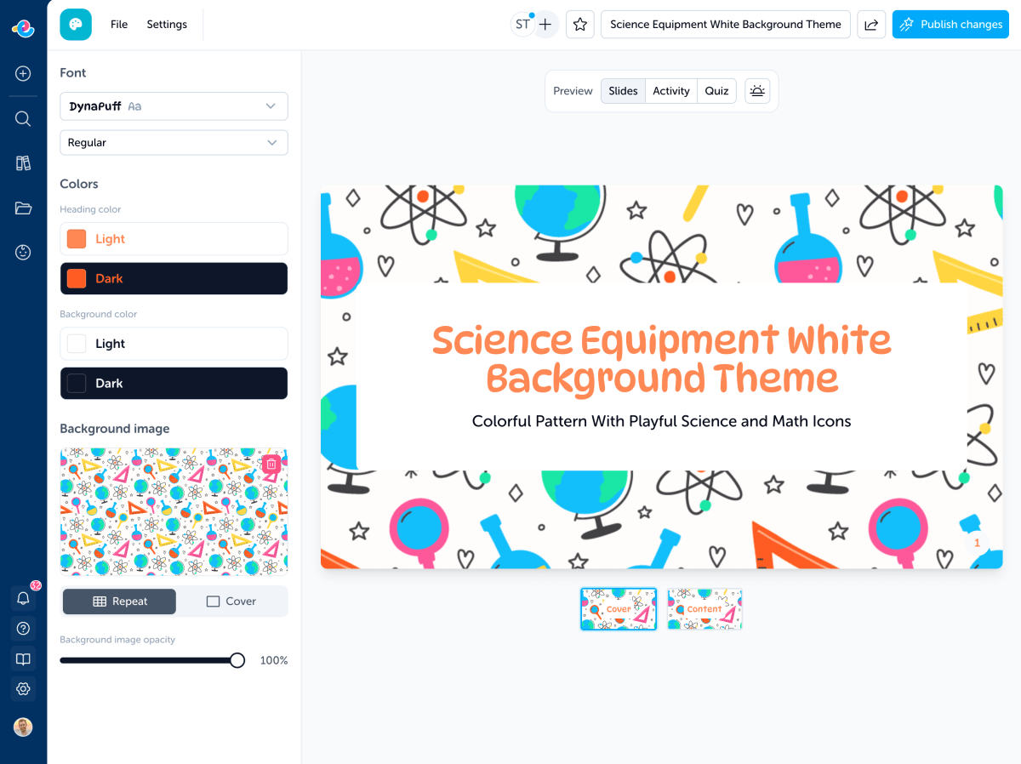Open your folders from the sidebar
Viewport: 1021px width, 764px height.
23,208
